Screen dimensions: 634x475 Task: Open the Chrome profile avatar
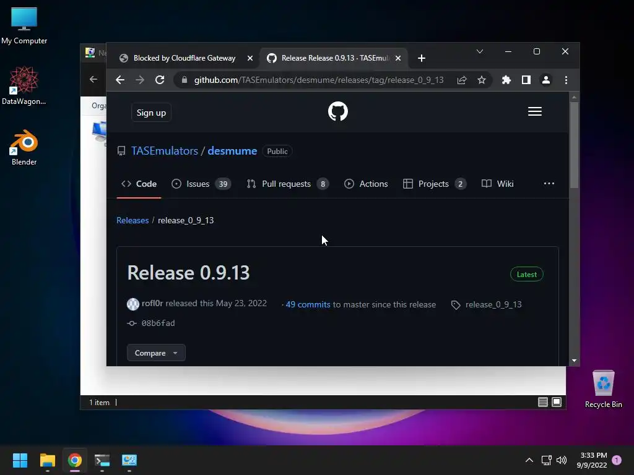[x=546, y=80]
